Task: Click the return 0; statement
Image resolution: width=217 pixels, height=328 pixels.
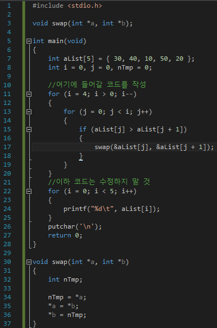Action: 65,235
